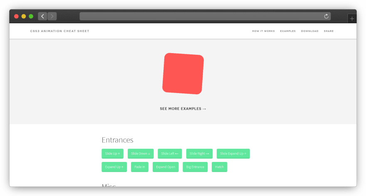
Task: Close the window with red button
Action: (x=16, y=16)
